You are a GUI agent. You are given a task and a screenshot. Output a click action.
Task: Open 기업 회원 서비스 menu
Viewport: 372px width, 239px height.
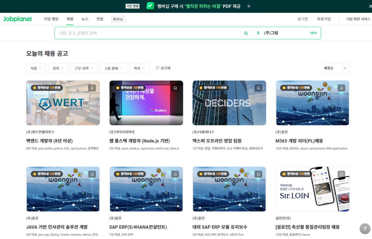[x=358, y=19]
